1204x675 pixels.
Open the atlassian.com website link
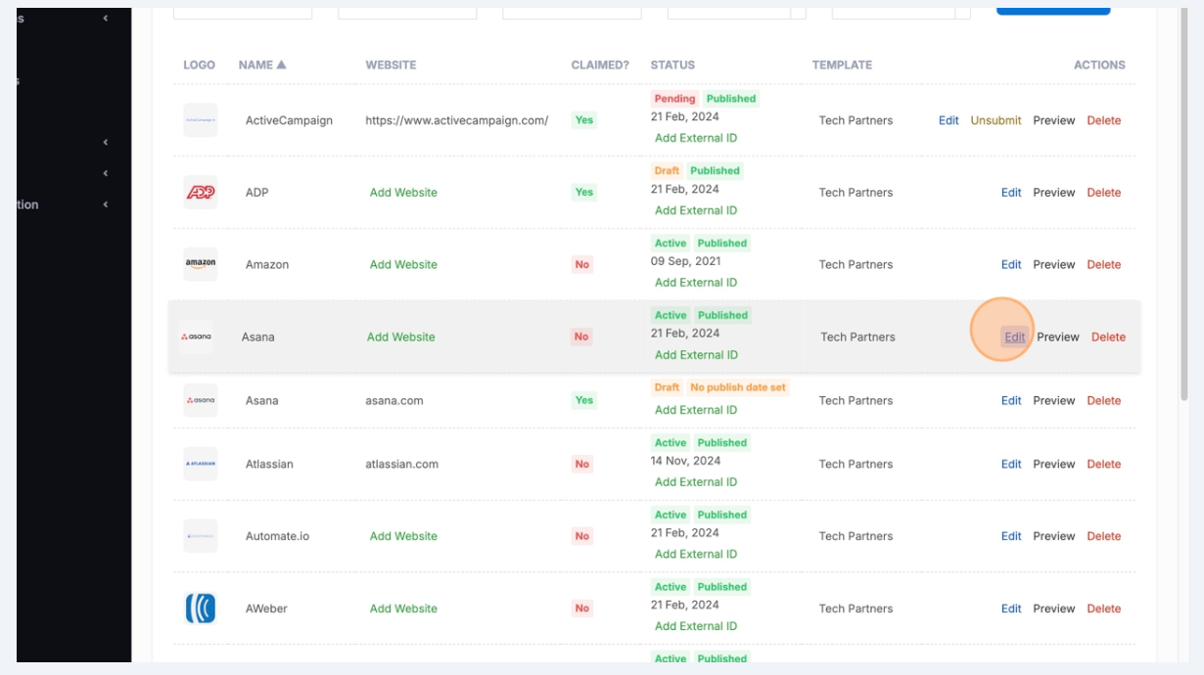point(401,464)
